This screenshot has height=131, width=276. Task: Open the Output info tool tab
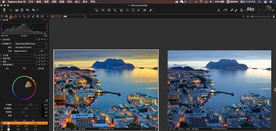tap(42, 17)
